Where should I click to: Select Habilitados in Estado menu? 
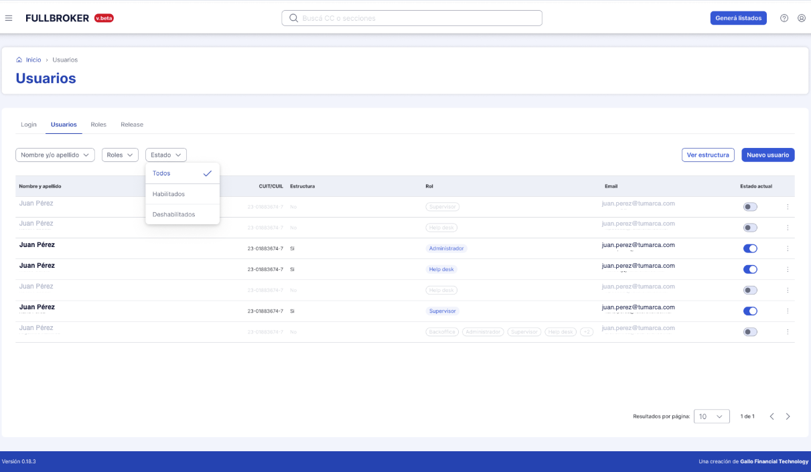(182, 194)
